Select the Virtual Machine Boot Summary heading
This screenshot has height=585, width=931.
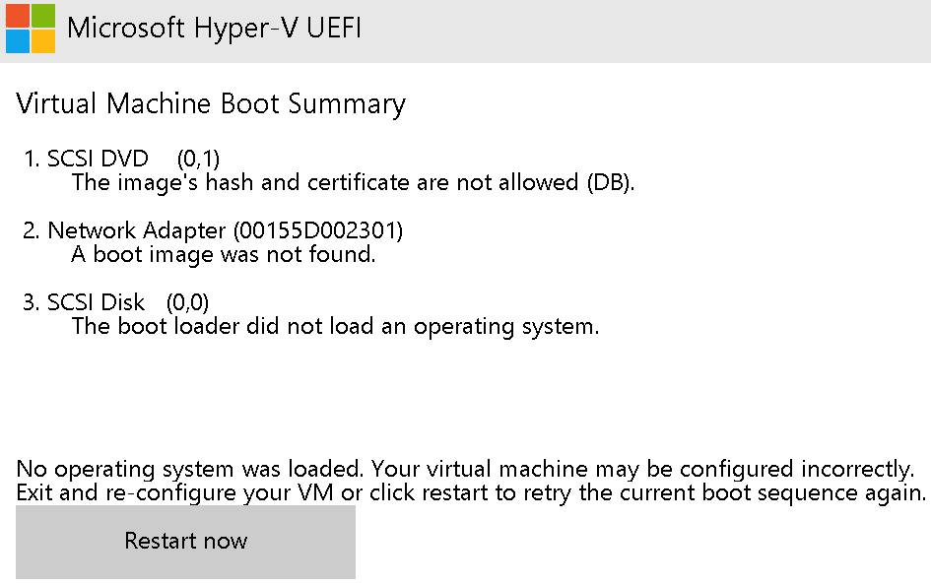211,103
